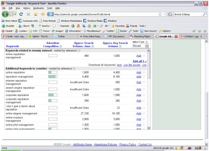Click the SEO status bar icon

coord(198,148)
